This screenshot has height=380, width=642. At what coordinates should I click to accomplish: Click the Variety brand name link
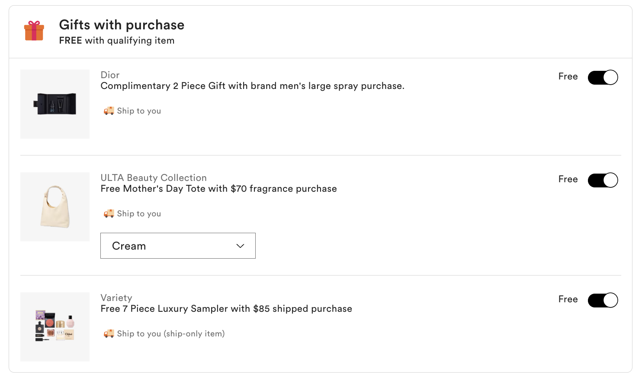(116, 298)
